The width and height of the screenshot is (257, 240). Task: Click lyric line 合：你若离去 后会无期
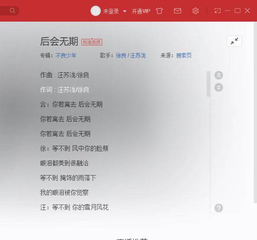coord(72,105)
